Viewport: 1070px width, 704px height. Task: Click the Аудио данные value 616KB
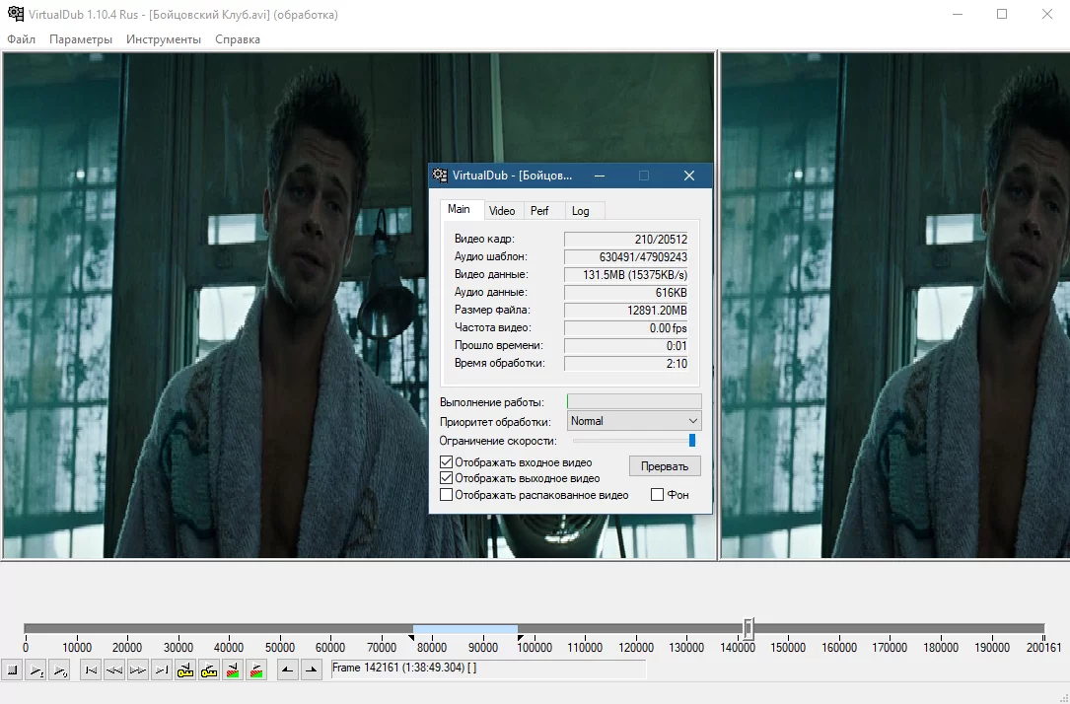[626, 293]
